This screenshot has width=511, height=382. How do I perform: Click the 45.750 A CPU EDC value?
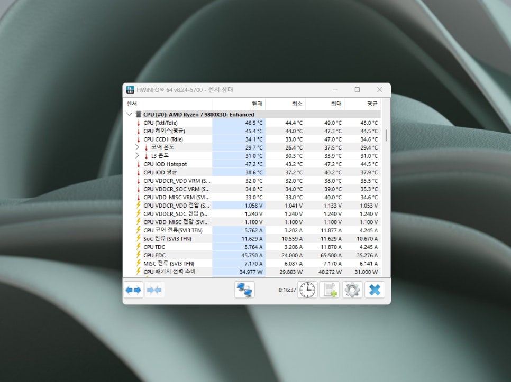pyautogui.click(x=252, y=255)
